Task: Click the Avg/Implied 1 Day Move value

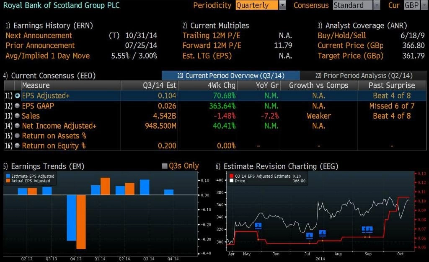Action: coord(134,56)
